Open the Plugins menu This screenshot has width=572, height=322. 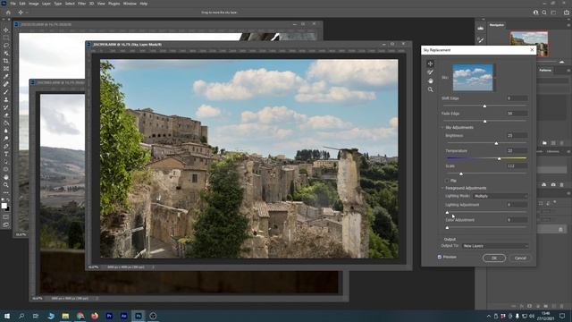tap(114, 4)
